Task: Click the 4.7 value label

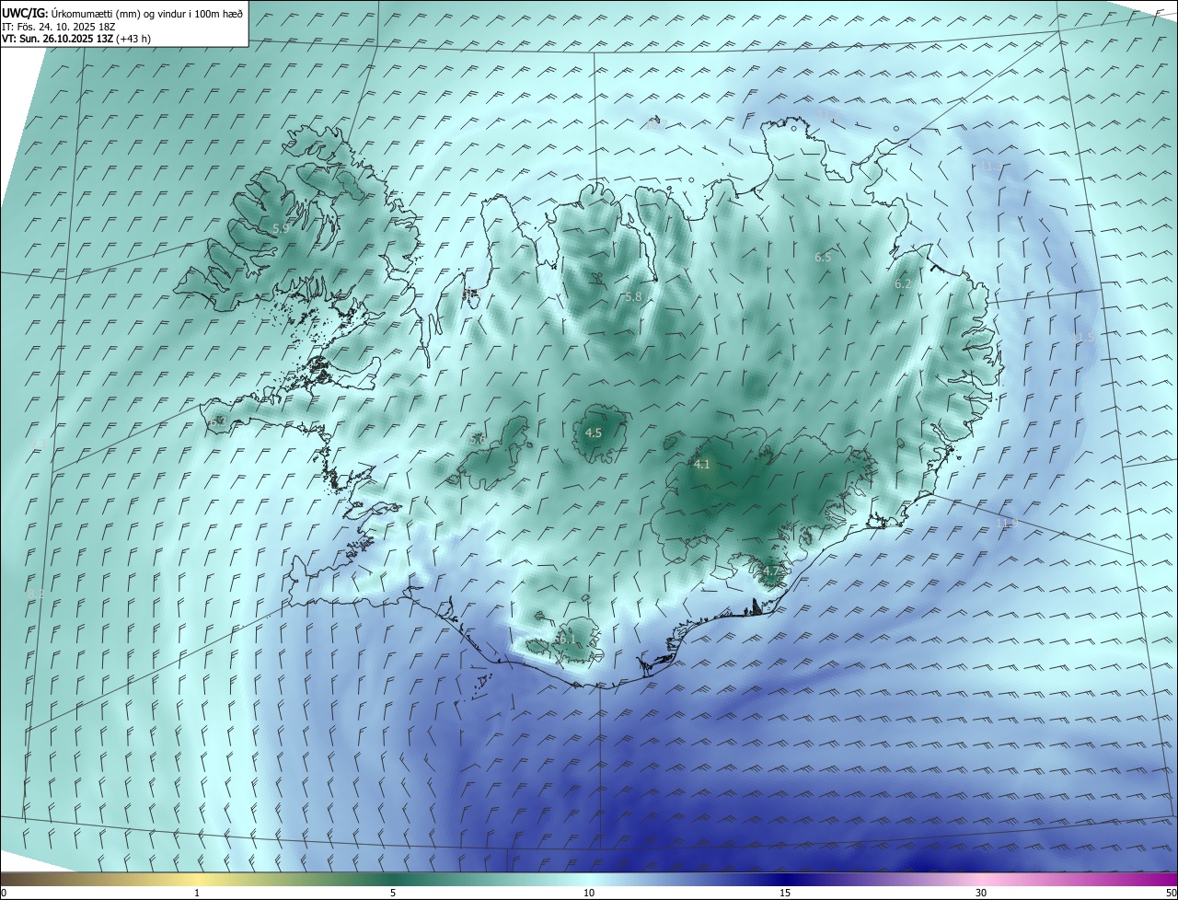Action: (771, 571)
